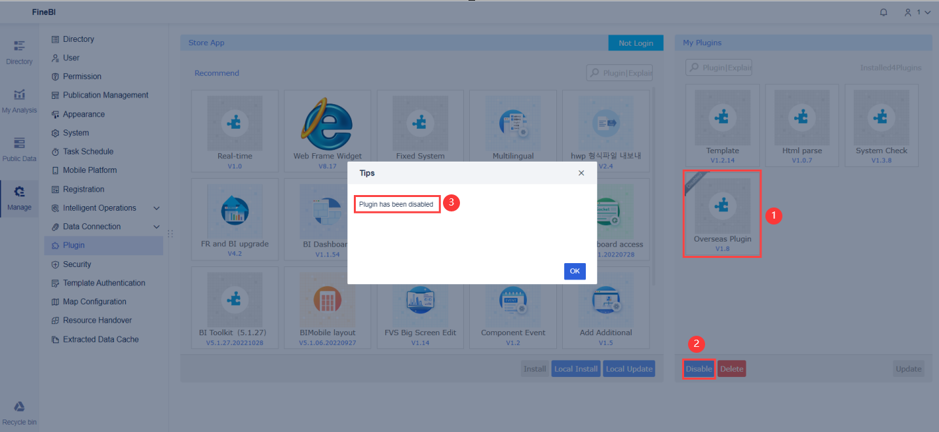
Task: Select the FVS Big Screen Edit plugin
Action: click(x=420, y=308)
